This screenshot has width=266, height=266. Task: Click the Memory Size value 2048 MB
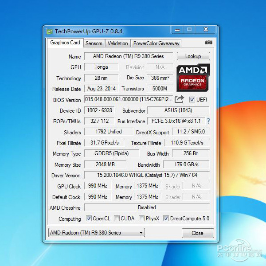tap(105, 164)
